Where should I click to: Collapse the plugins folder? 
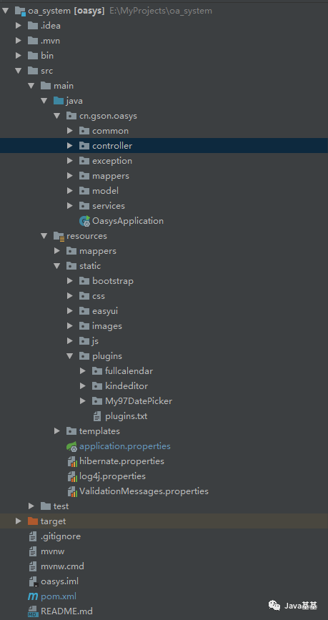(70, 356)
